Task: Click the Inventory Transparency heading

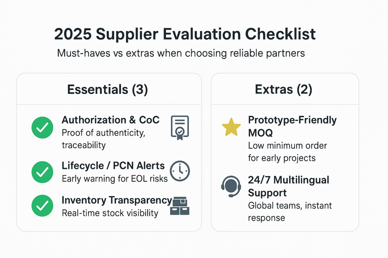Action: click(117, 200)
